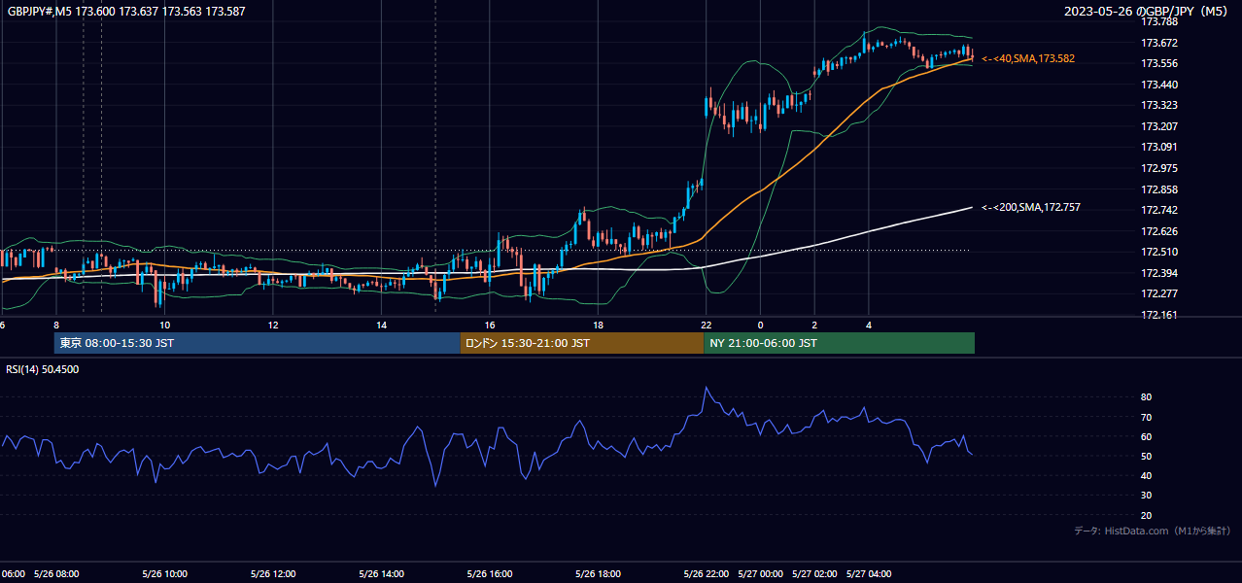Click the RSI 30 level label

coord(1147,496)
